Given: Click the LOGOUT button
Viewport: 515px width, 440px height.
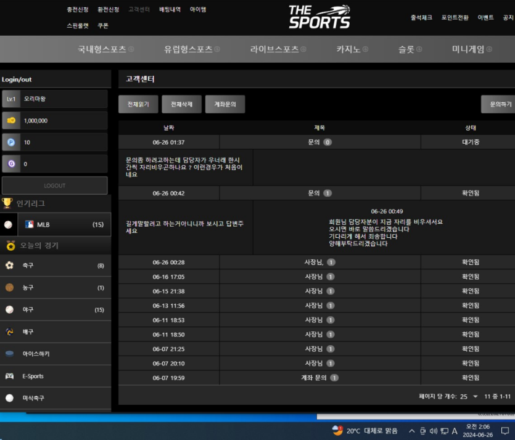Looking at the screenshot, I should coord(54,185).
